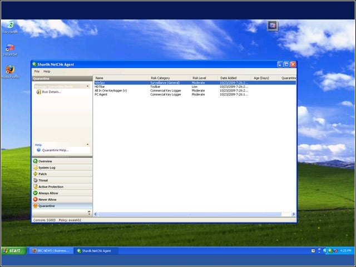Click the white square icon left of tray
356x267 pixels.
pyautogui.click(x=313, y=251)
